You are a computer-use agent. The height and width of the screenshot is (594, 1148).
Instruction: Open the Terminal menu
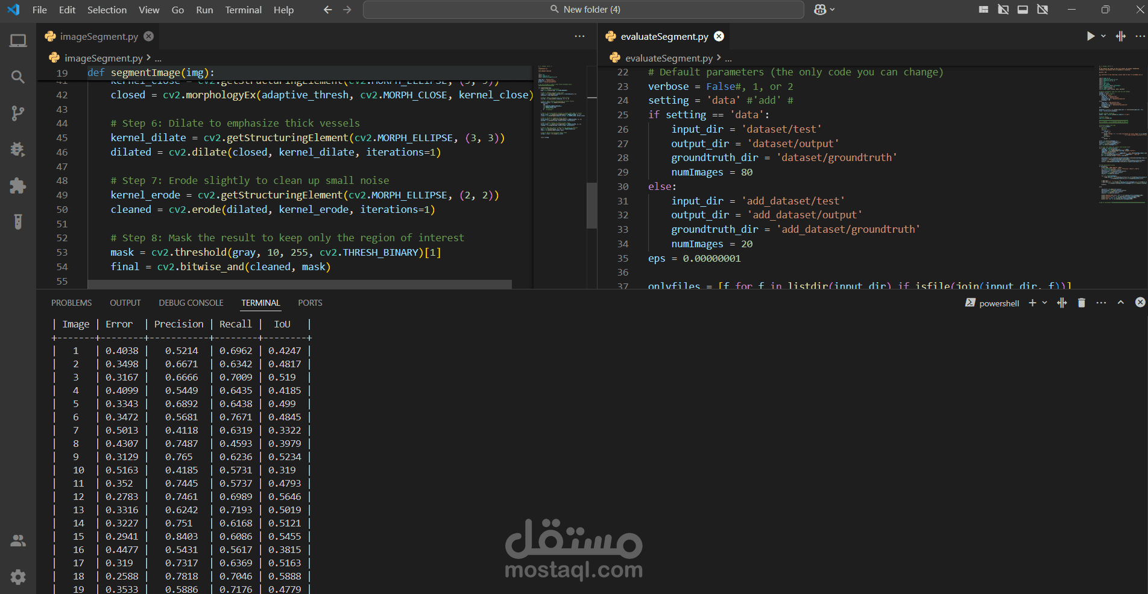pos(244,10)
